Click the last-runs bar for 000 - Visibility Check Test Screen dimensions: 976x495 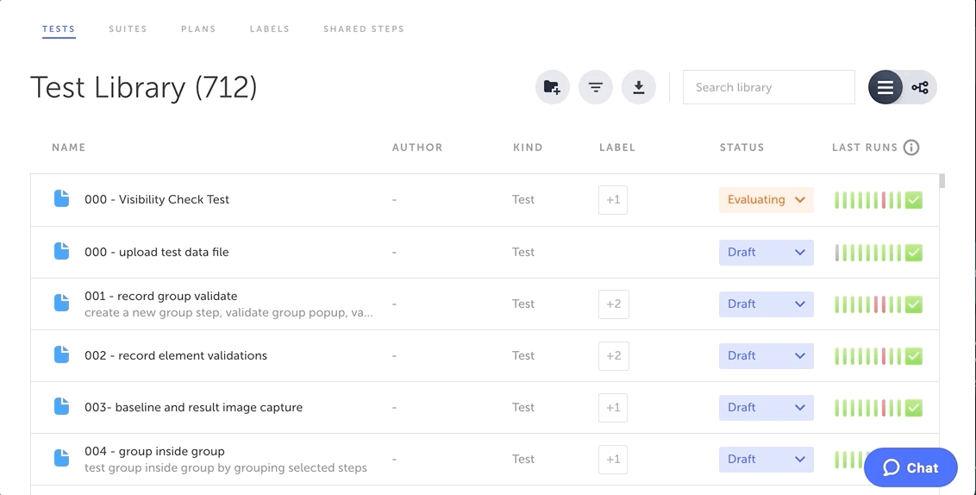point(867,200)
